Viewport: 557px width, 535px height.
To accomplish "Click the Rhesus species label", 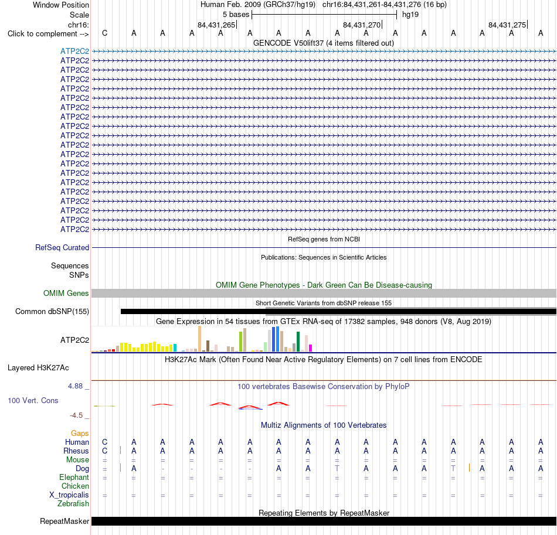I will pyautogui.click(x=76, y=451).
